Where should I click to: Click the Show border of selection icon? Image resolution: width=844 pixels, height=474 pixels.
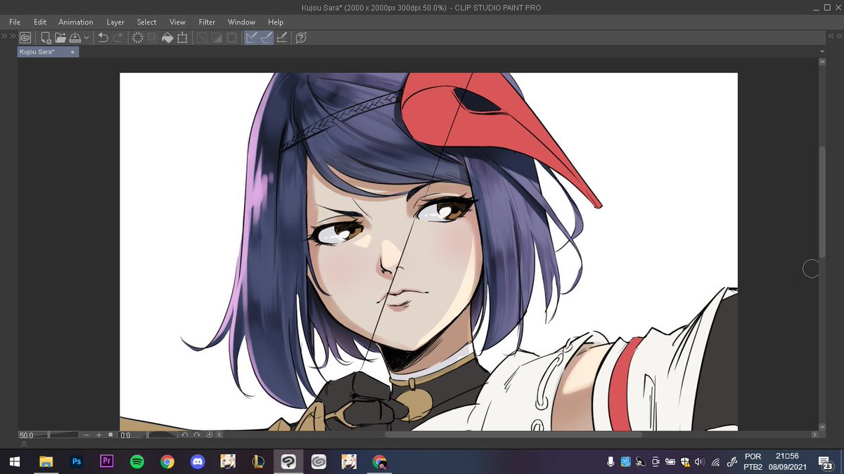tap(231, 38)
